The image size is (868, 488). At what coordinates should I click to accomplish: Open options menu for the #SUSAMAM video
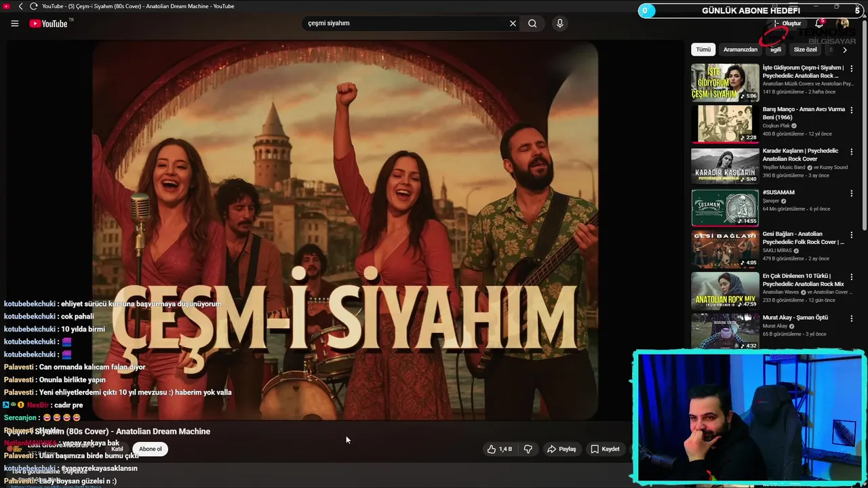pos(852,193)
